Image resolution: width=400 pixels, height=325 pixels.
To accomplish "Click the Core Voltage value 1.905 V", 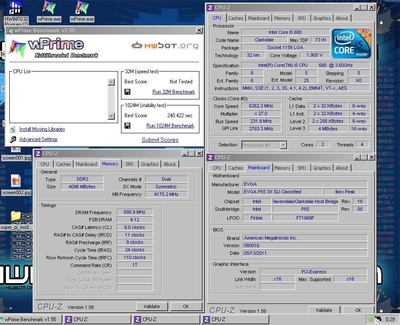I will [314, 55].
